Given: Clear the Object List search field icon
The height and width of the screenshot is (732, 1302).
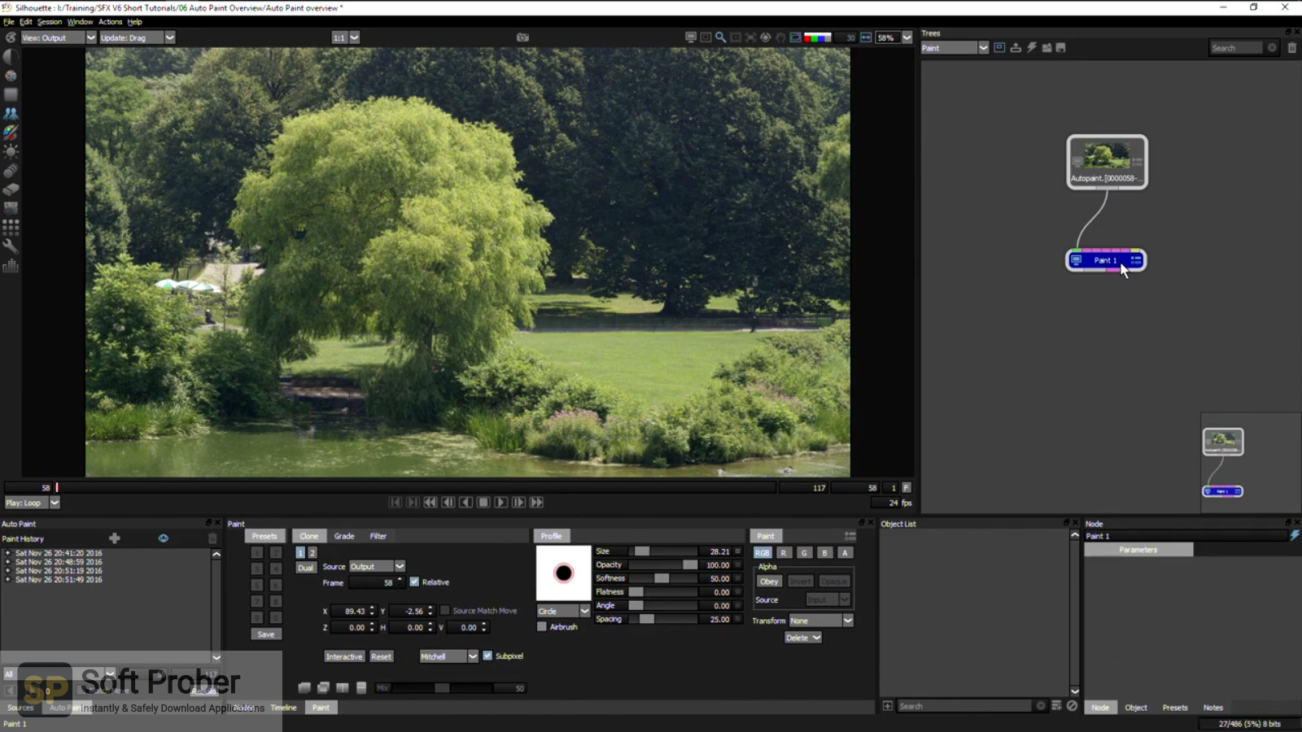Looking at the screenshot, I should (1040, 706).
